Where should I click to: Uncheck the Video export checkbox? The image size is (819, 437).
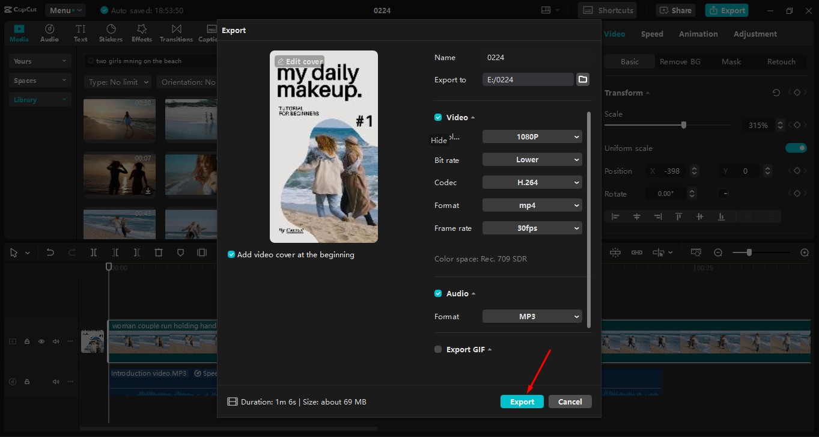(x=438, y=117)
